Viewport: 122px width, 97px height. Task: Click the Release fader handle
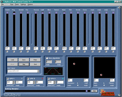[x=56, y=13]
